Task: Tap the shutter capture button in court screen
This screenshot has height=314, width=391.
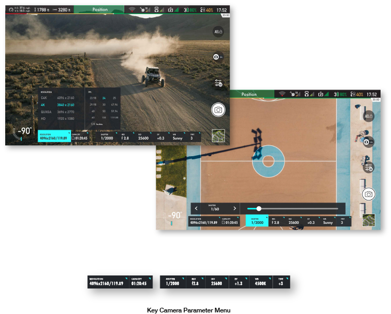Action: pos(369,194)
